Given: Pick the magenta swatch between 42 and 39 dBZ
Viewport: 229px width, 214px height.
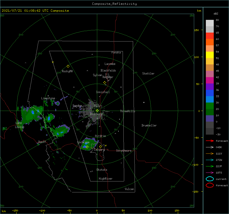Looking at the screenshot, I should pos(210,80).
